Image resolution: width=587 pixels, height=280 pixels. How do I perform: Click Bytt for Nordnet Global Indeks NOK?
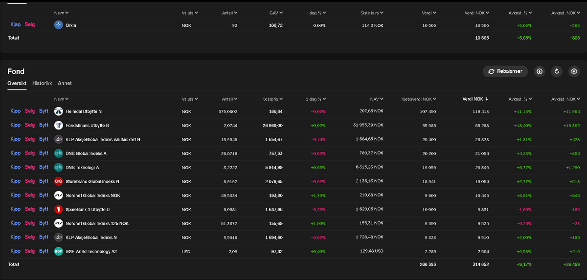click(44, 195)
